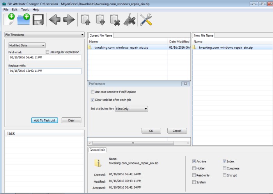Select the New File Name tab
Screen dimensions: 273x194
pos(204,35)
